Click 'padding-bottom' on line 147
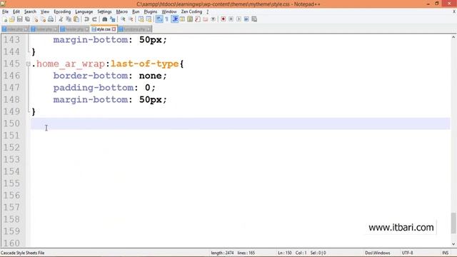Image resolution: width=457 pixels, height=257 pixels. pos(94,88)
